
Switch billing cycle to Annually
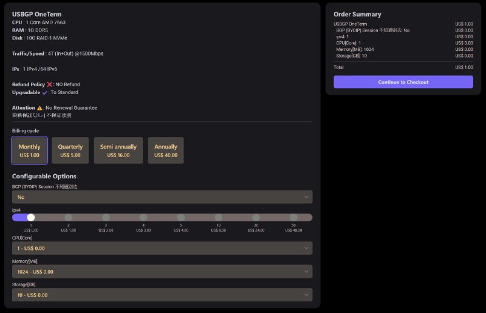pyautogui.click(x=166, y=150)
